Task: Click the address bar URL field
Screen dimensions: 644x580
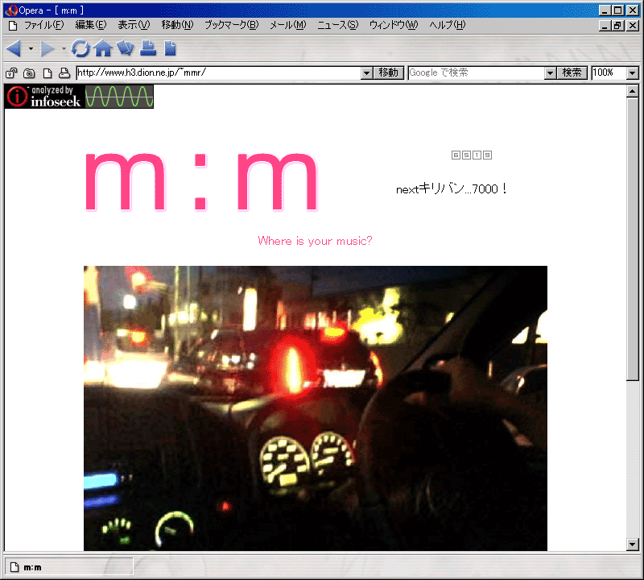Action: pos(218,72)
